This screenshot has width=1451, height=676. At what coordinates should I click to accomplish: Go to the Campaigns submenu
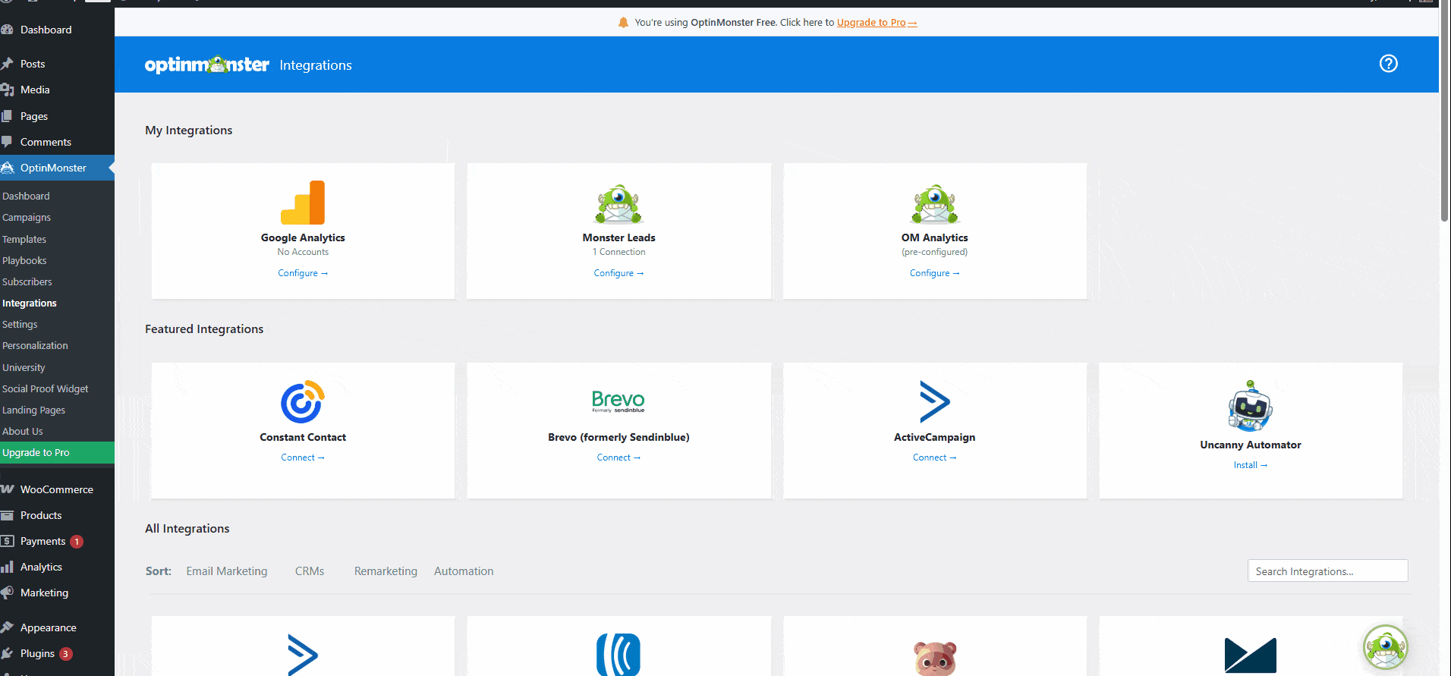(x=27, y=217)
